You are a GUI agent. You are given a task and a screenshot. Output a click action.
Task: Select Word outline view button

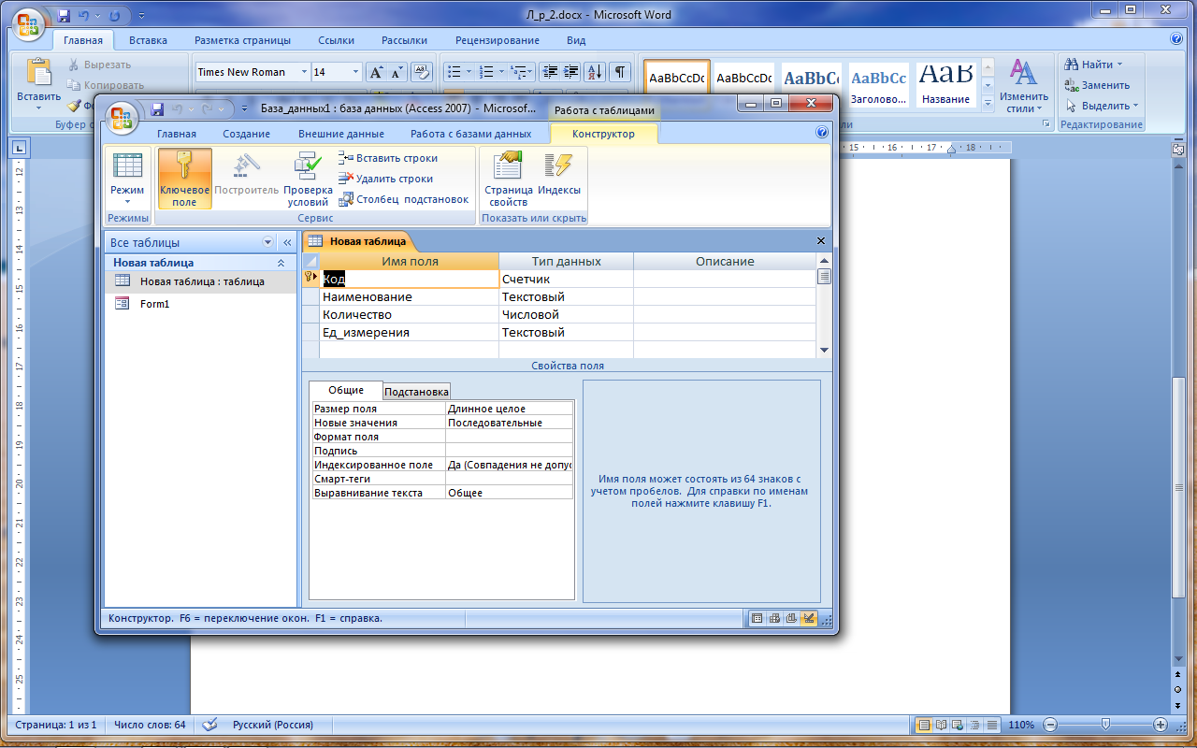tap(975, 725)
